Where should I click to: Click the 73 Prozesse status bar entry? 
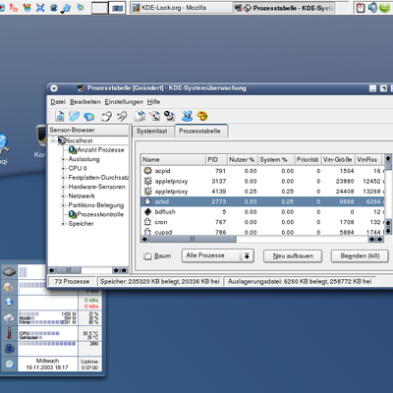(x=72, y=282)
